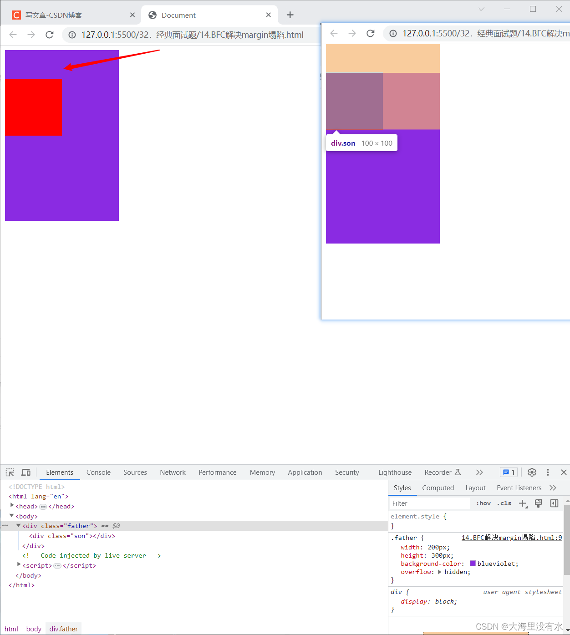Select the div class son element row

(x=193, y=536)
